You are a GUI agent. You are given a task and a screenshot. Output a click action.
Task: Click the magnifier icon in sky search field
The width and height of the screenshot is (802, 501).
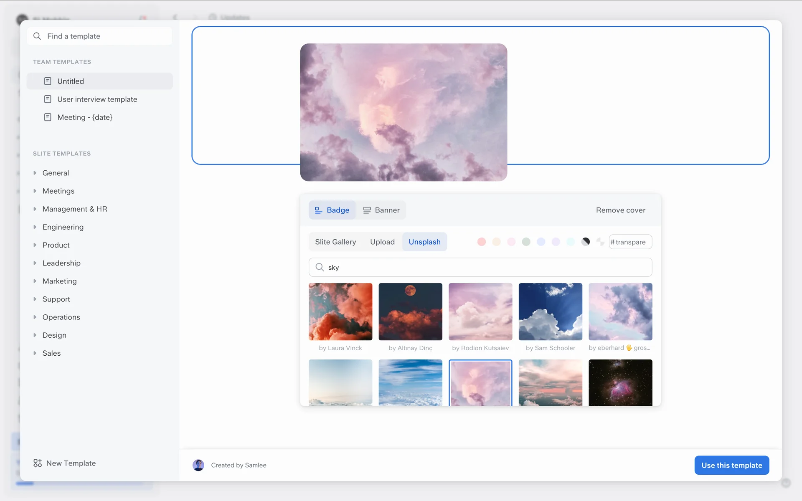[x=320, y=267]
